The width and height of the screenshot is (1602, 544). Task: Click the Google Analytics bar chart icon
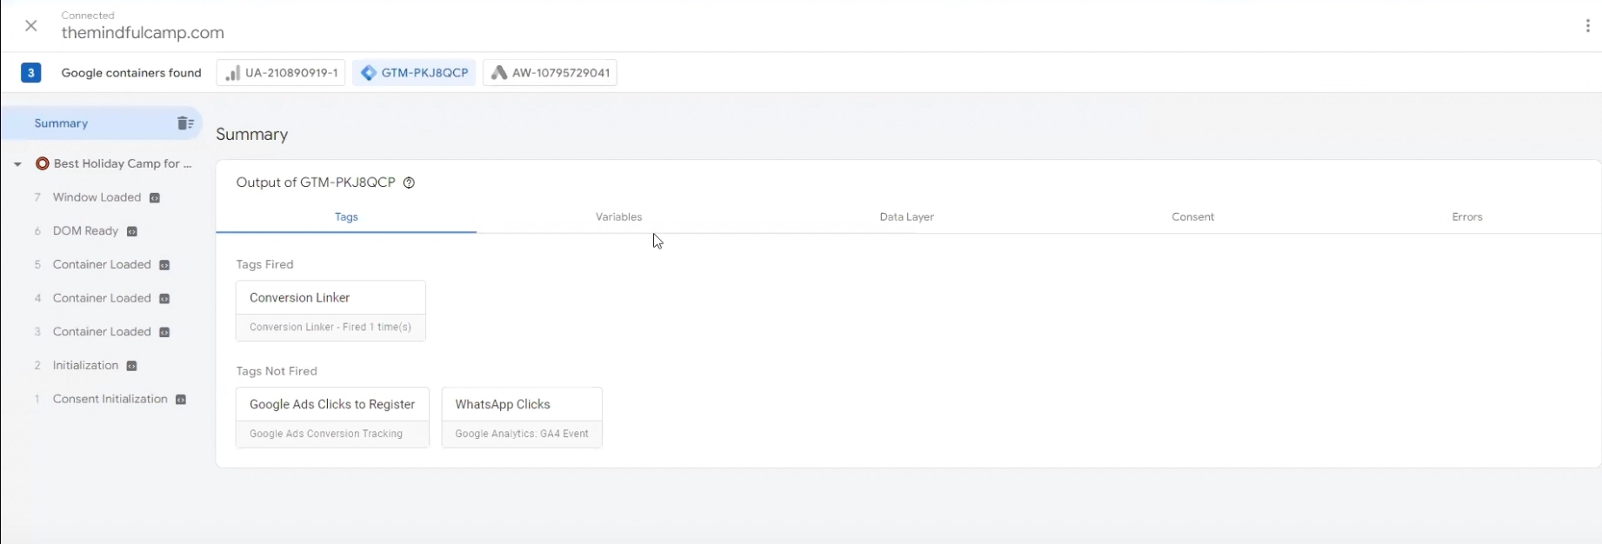tap(232, 73)
